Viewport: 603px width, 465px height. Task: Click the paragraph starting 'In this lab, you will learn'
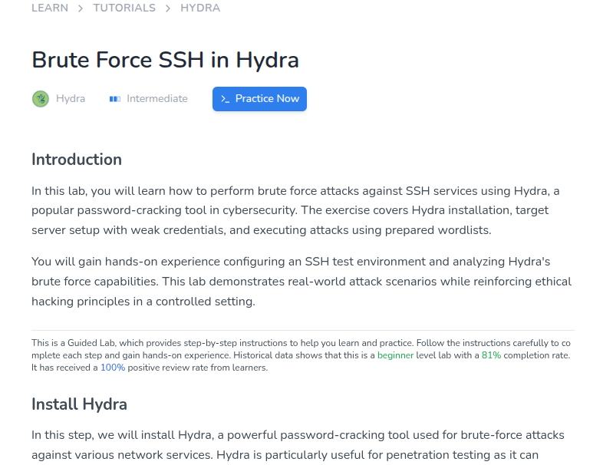[x=295, y=210]
